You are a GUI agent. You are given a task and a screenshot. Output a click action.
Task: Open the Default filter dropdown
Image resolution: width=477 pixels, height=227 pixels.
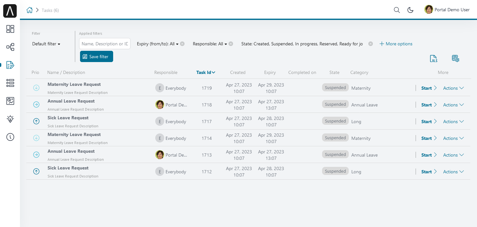click(46, 44)
